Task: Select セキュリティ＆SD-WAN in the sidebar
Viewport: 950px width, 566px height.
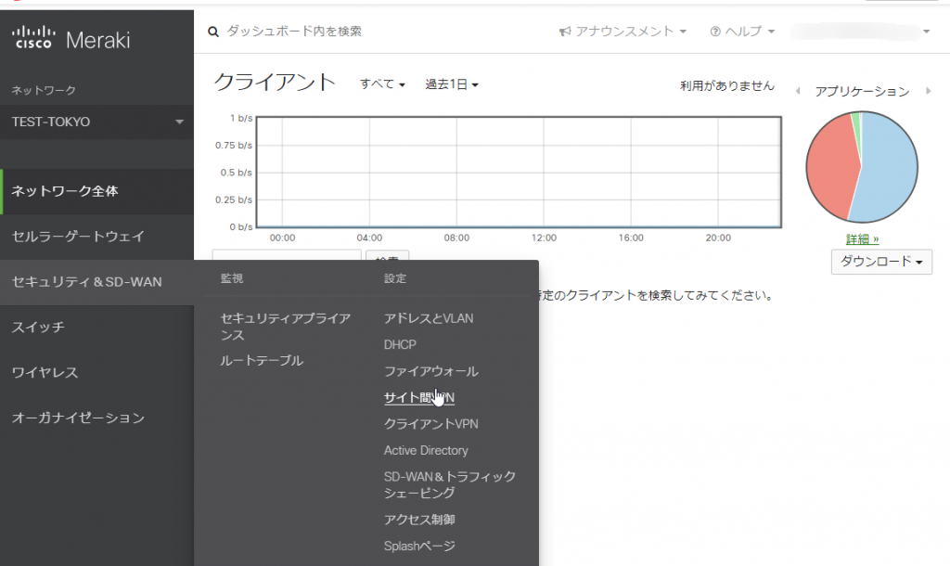Action: [96, 282]
